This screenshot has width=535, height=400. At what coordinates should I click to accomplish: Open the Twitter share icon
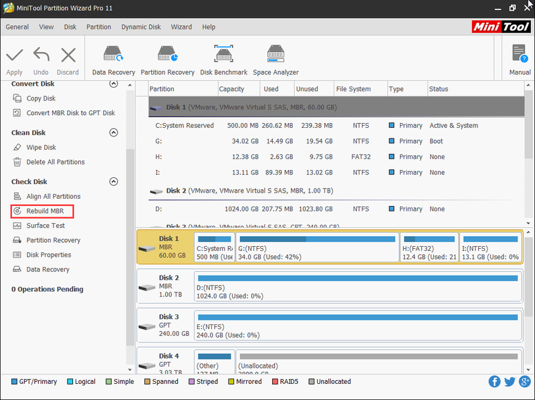(x=510, y=381)
